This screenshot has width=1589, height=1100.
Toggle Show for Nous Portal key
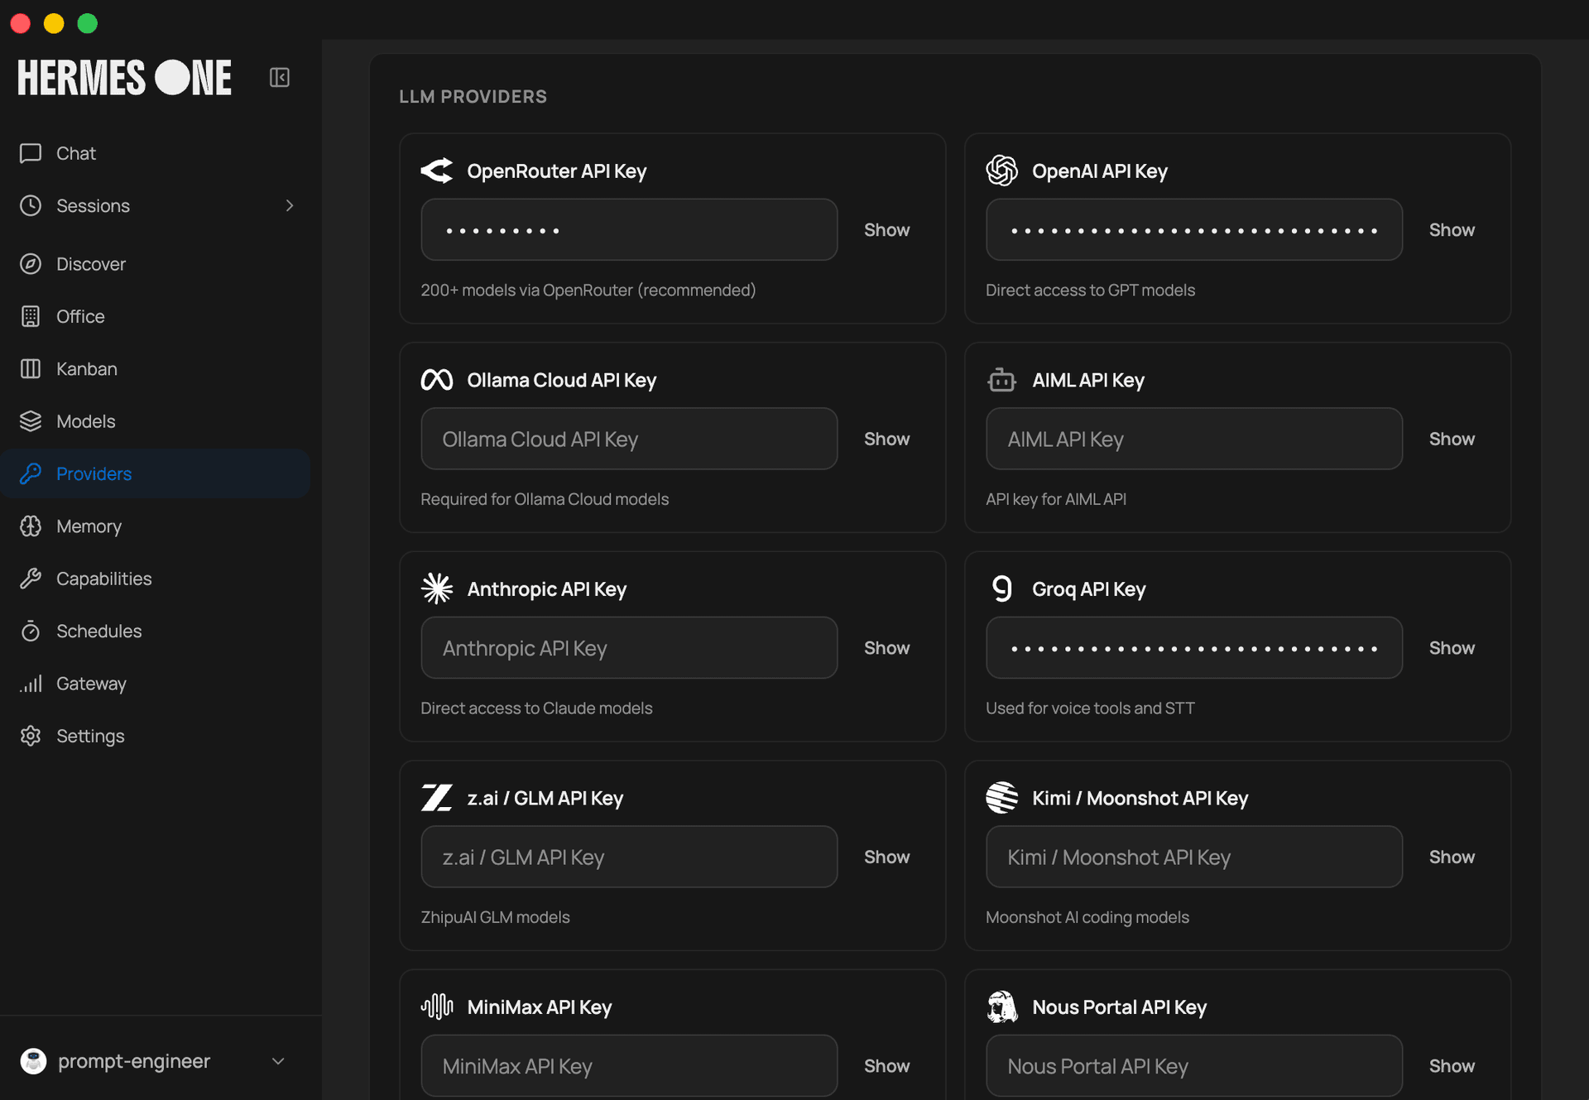[1452, 1065]
